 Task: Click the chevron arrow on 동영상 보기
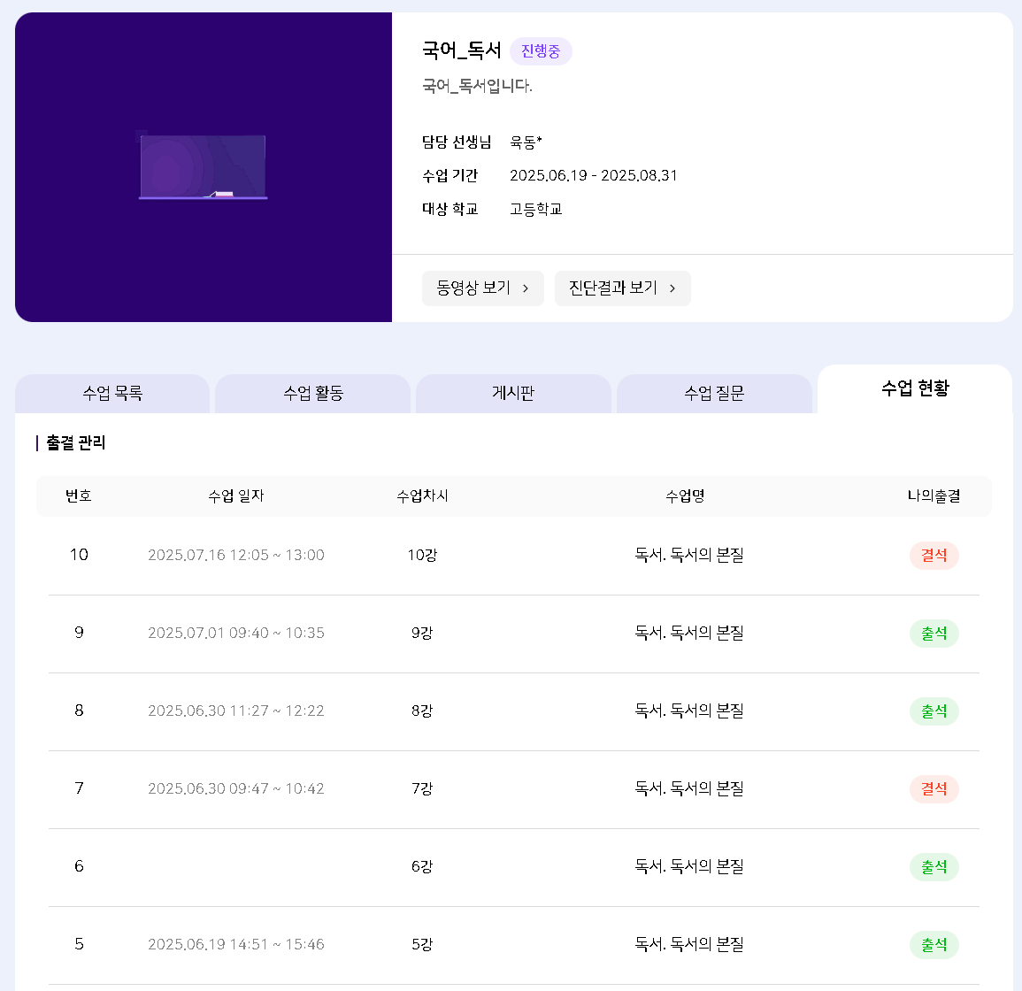[x=526, y=288]
